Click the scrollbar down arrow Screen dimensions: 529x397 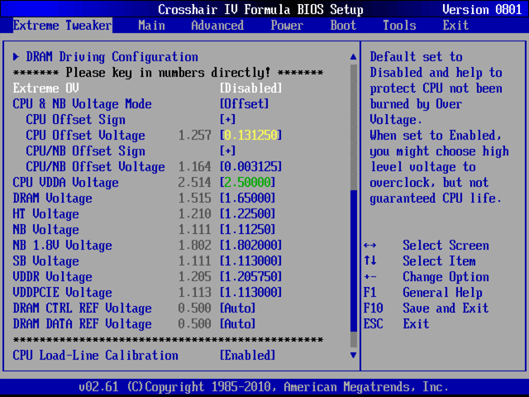pyautogui.click(x=354, y=355)
